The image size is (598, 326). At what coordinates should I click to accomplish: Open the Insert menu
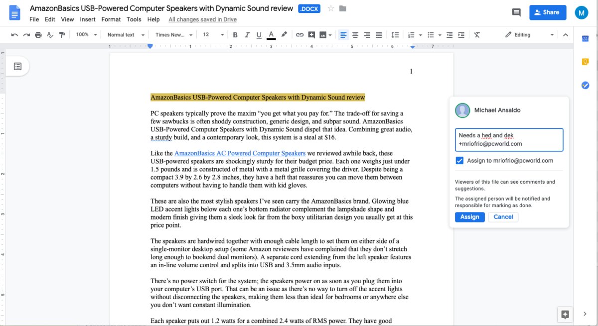(88, 19)
